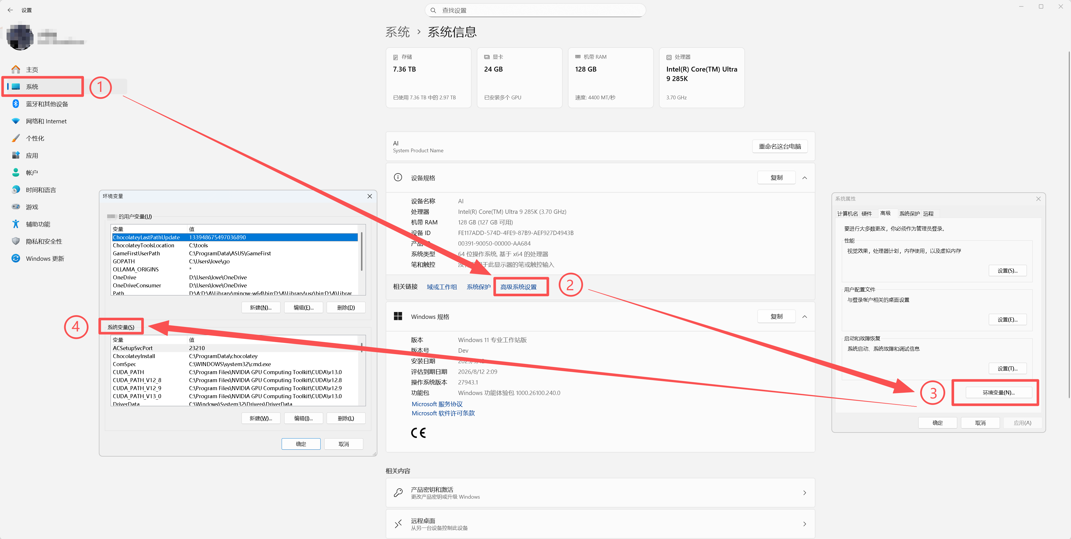
Task: Switch to 远程 tab in 系统属性
Action: (928, 214)
